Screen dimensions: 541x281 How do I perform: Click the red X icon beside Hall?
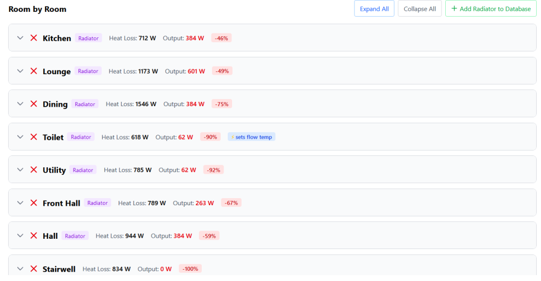pos(34,236)
